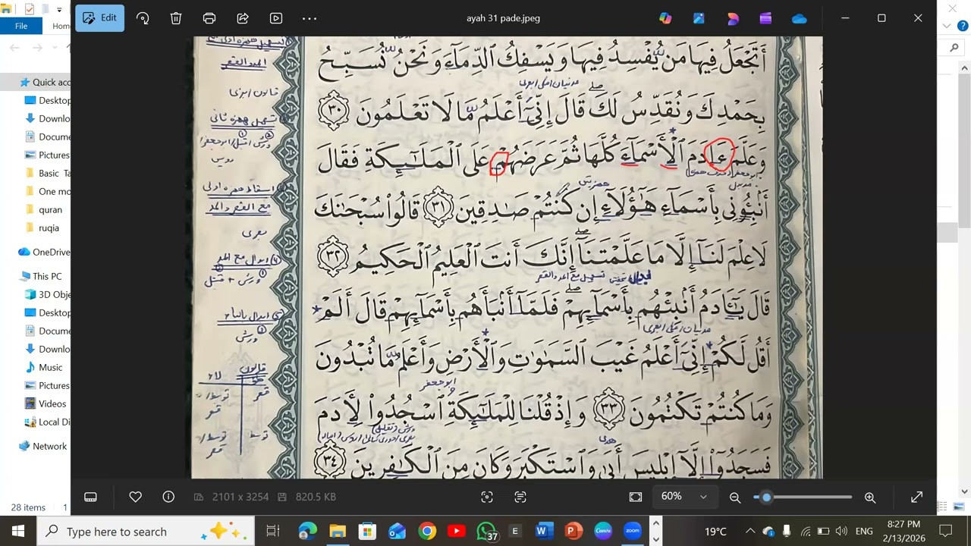The image size is (971, 546).
Task: Open the 60% zoom level dropdown
Action: pyautogui.click(x=683, y=496)
